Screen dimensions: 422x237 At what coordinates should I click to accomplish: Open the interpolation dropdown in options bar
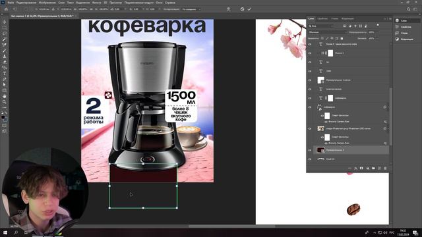point(191,9)
